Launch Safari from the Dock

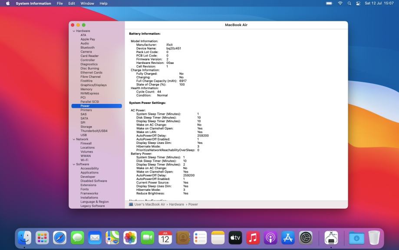point(60,237)
